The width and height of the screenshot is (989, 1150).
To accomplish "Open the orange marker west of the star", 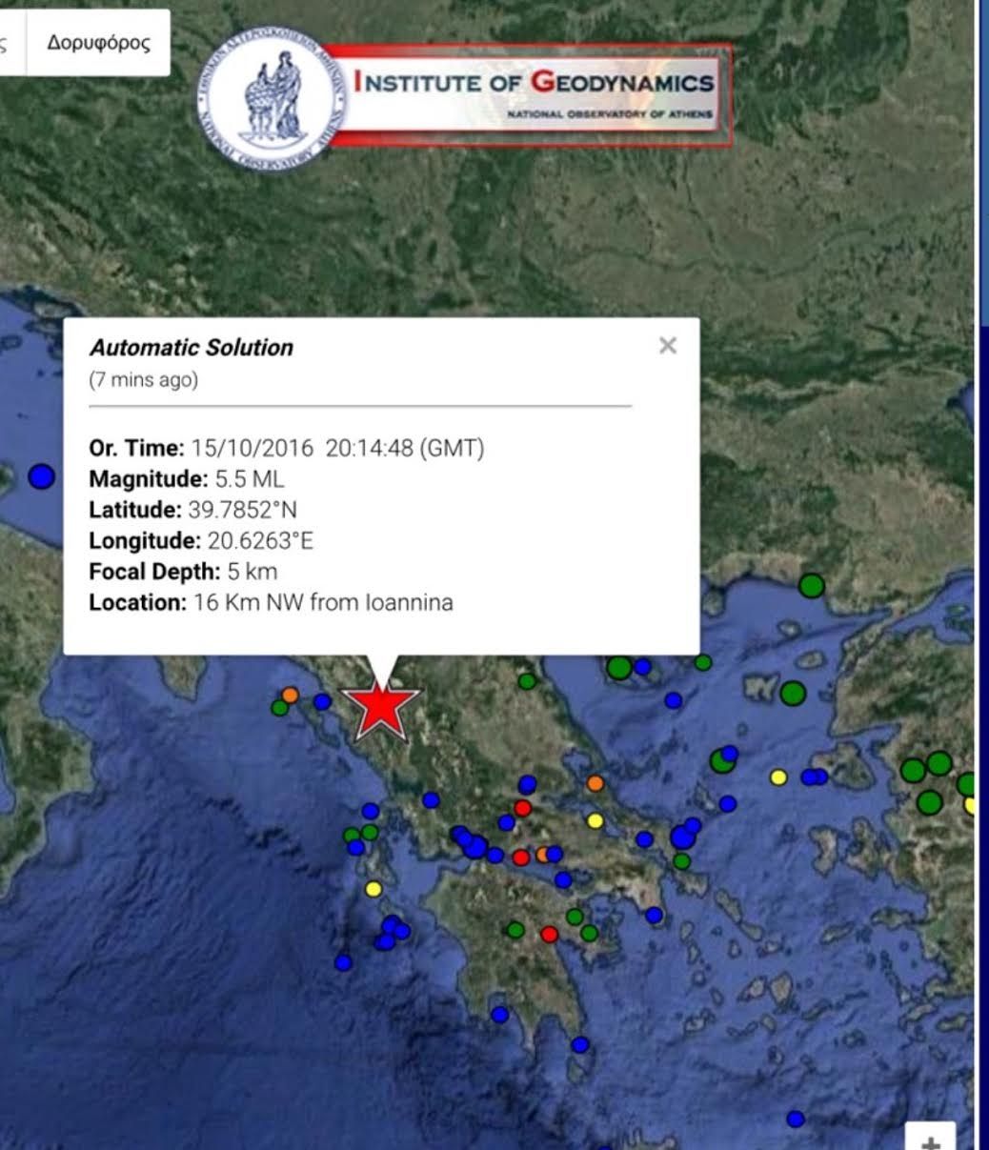I will pos(290,695).
